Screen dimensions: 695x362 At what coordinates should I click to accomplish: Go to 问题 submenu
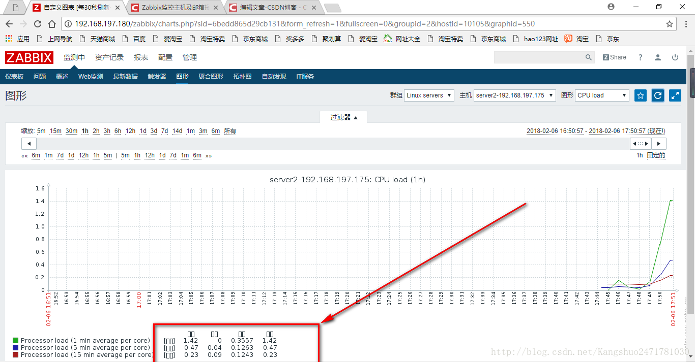(40, 77)
